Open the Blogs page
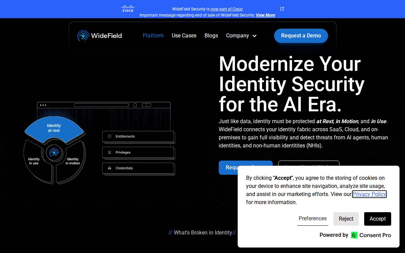Screen dimensions: 405x253 tap(211, 35)
